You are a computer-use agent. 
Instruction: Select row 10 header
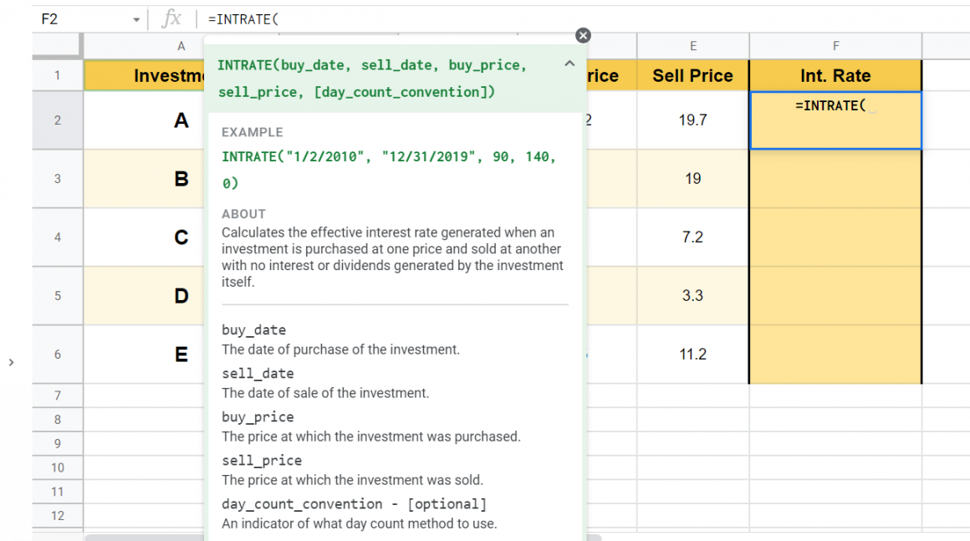(x=57, y=467)
